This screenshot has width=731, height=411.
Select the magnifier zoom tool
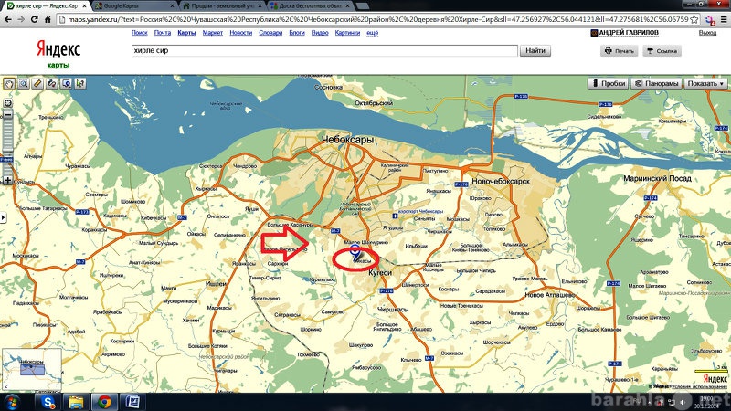click(x=24, y=83)
